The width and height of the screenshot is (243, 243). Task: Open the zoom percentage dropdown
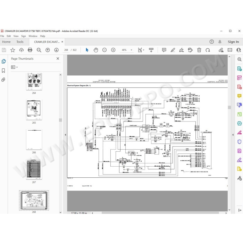132,50
